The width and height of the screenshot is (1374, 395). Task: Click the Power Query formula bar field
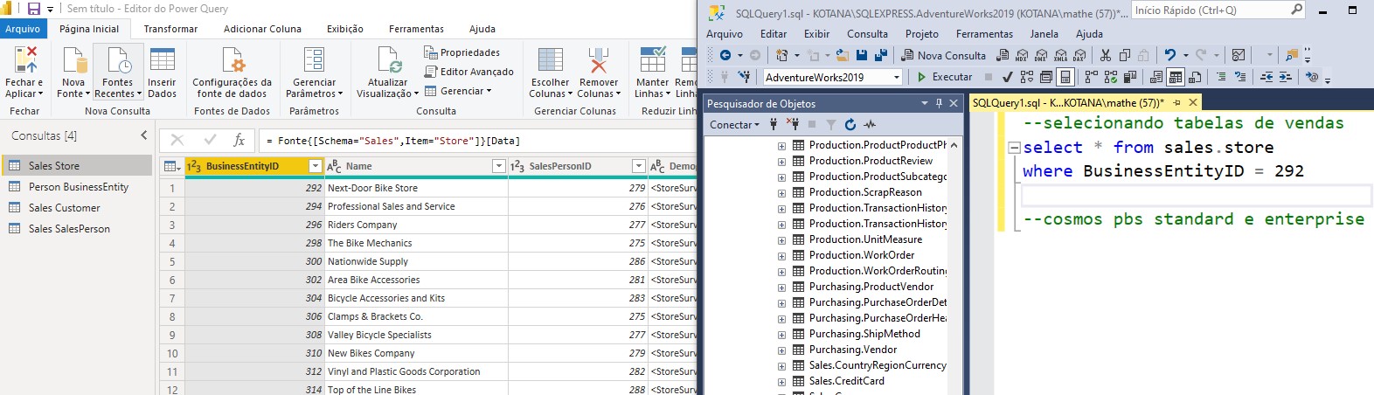472,141
